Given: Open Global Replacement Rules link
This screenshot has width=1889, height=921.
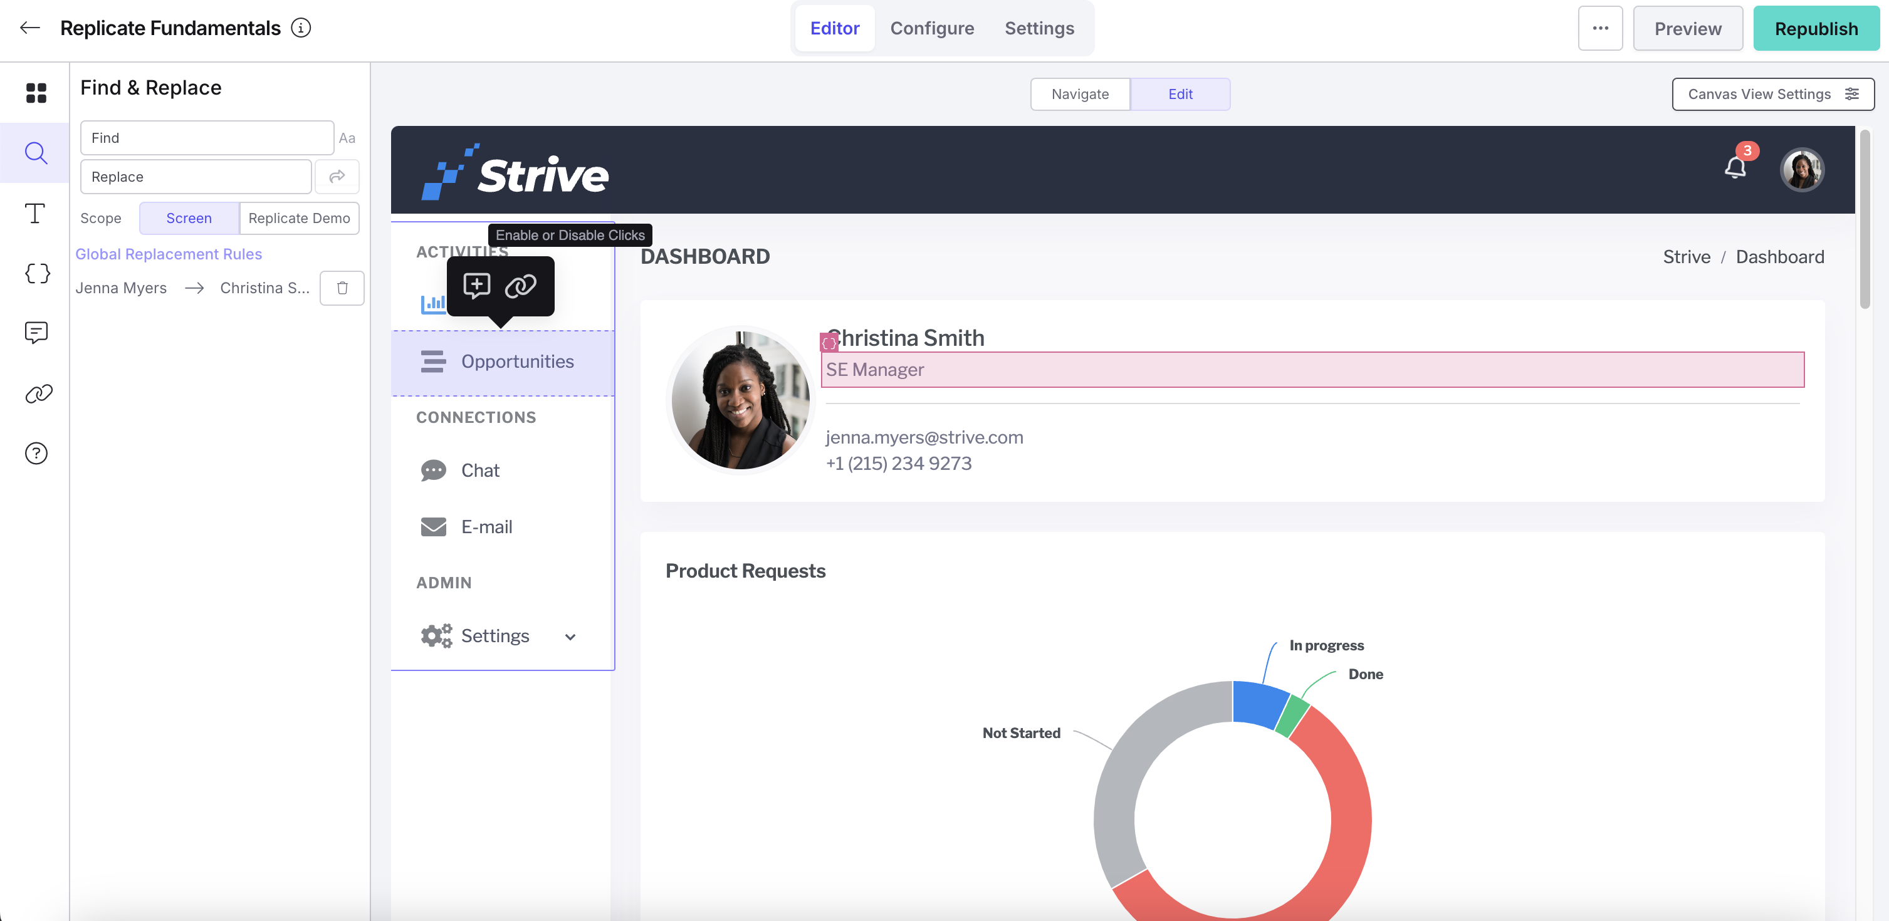Looking at the screenshot, I should click(169, 254).
